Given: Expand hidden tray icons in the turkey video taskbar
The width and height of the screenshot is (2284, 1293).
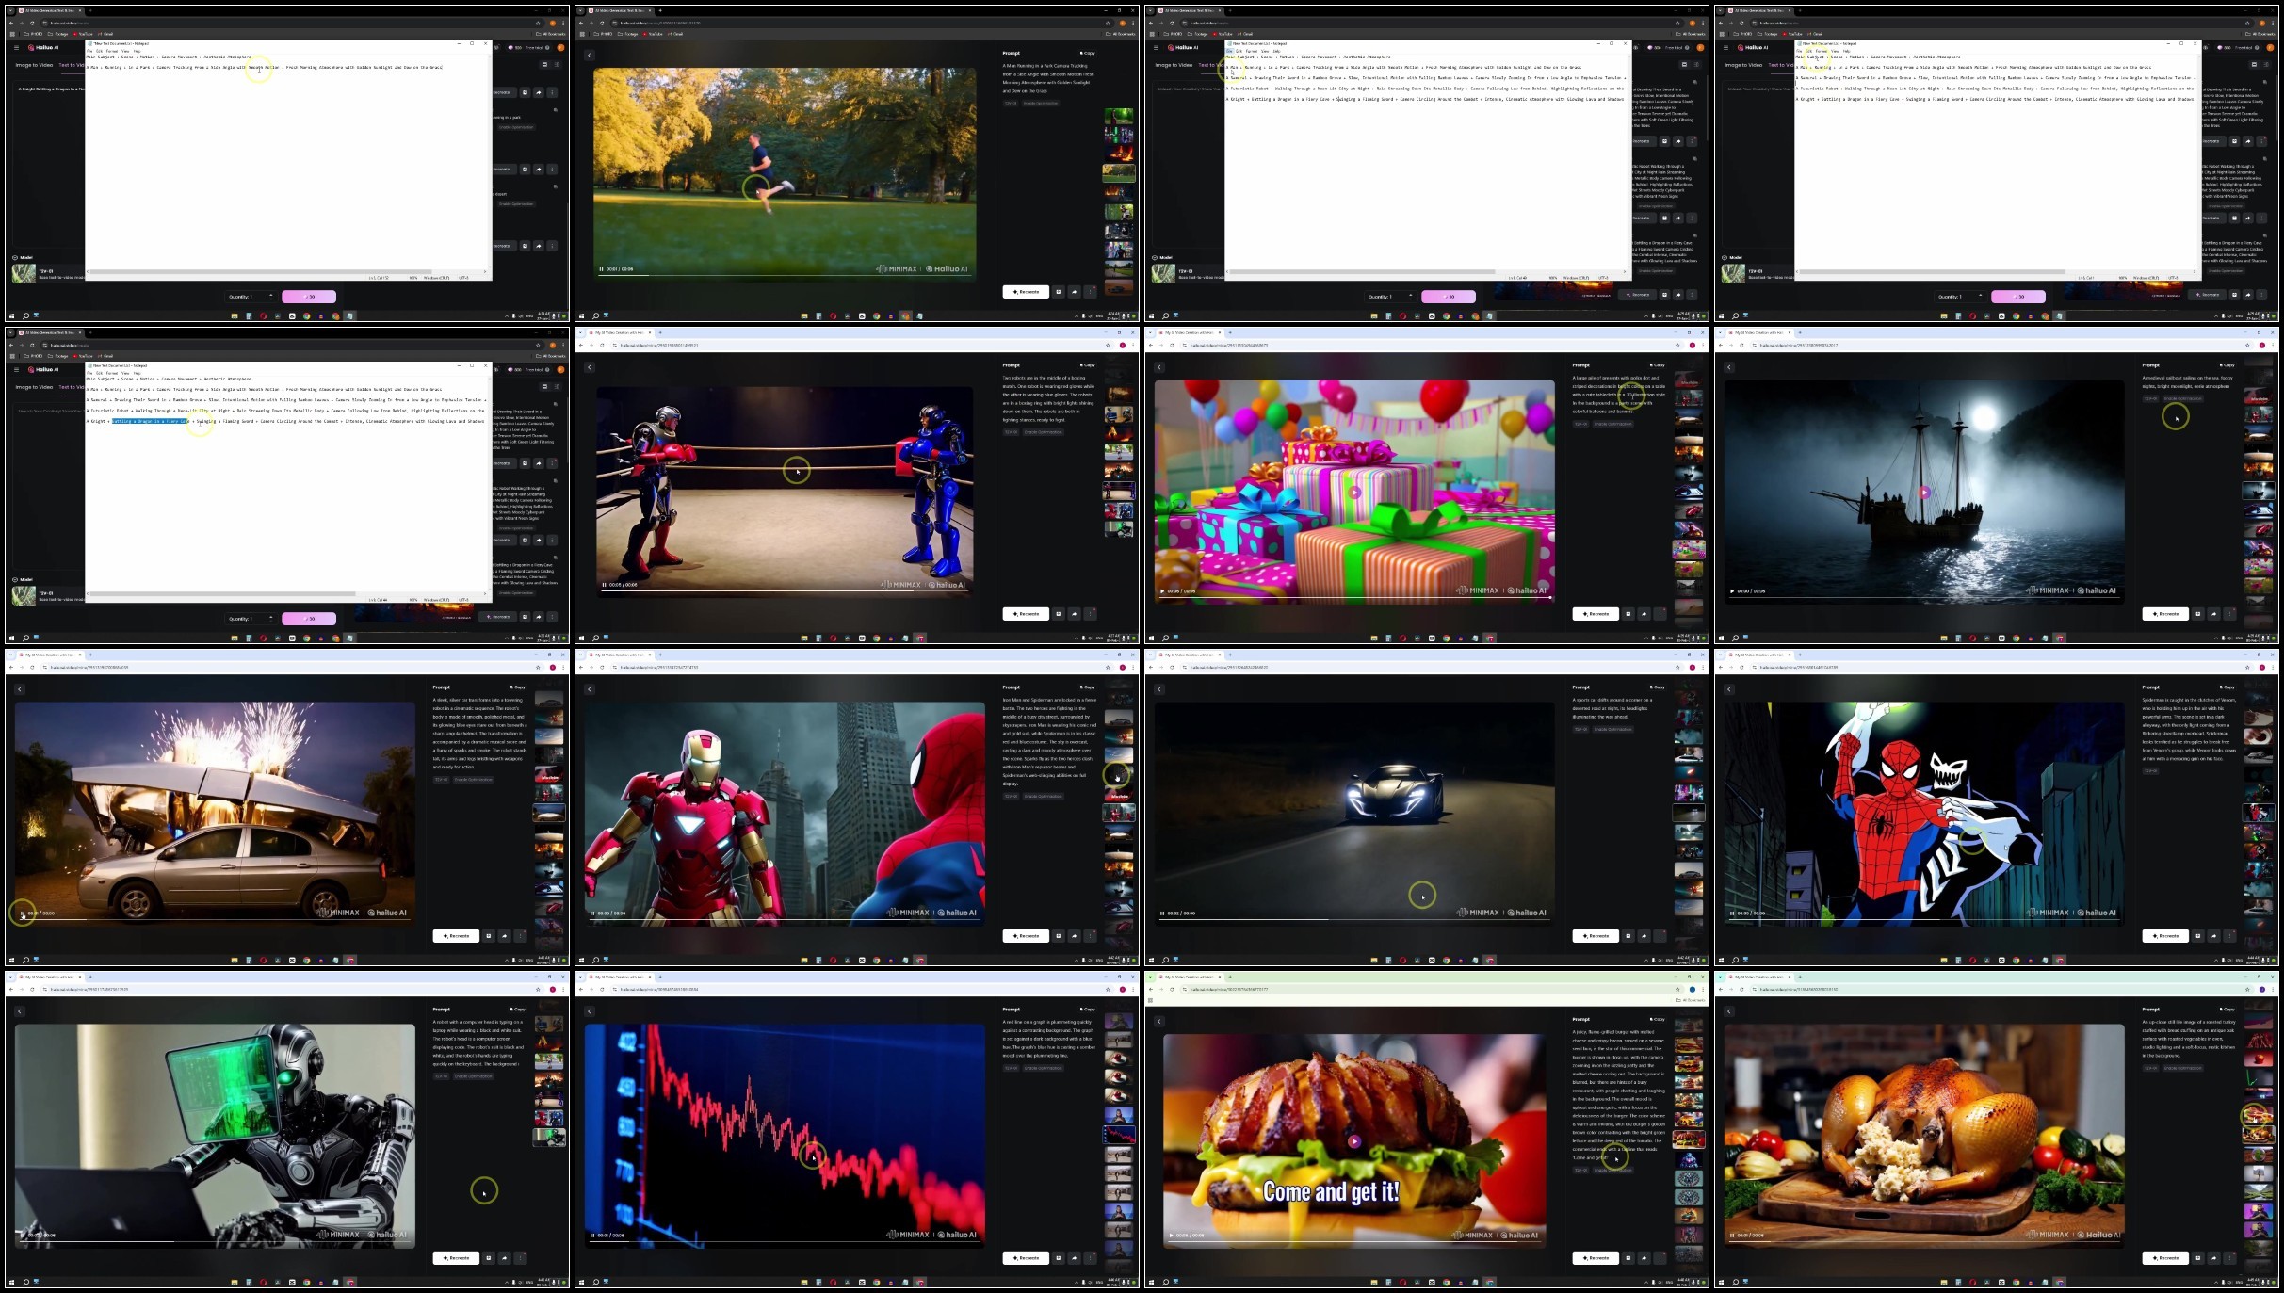Looking at the screenshot, I should [x=2216, y=1283].
